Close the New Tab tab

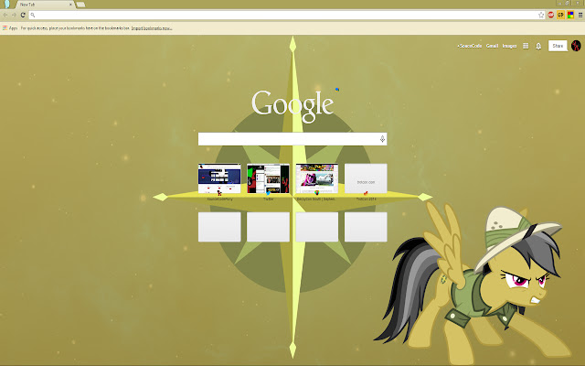(70, 5)
